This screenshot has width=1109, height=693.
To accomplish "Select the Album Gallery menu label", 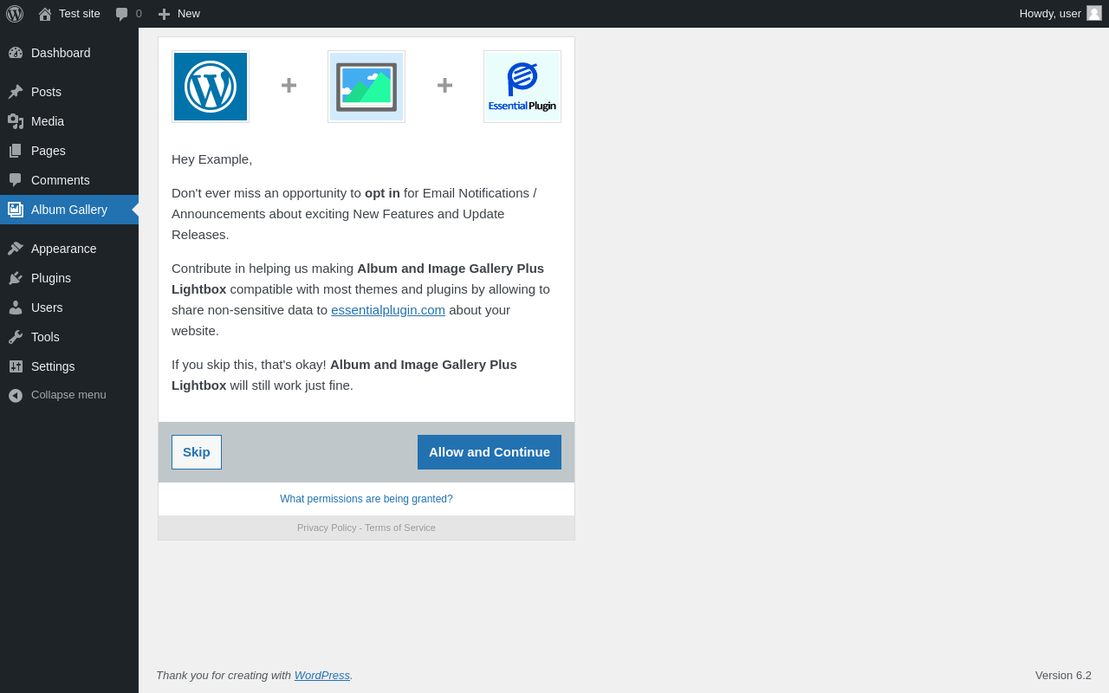I will pyautogui.click(x=69, y=210).
